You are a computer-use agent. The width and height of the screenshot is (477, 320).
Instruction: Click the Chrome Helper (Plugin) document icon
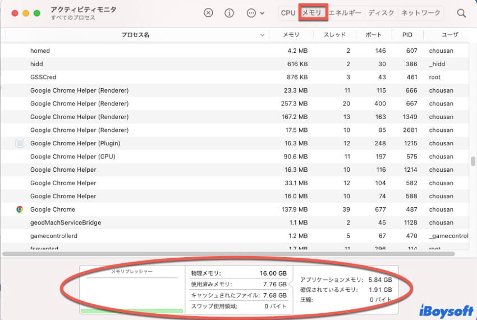coord(20,143)
